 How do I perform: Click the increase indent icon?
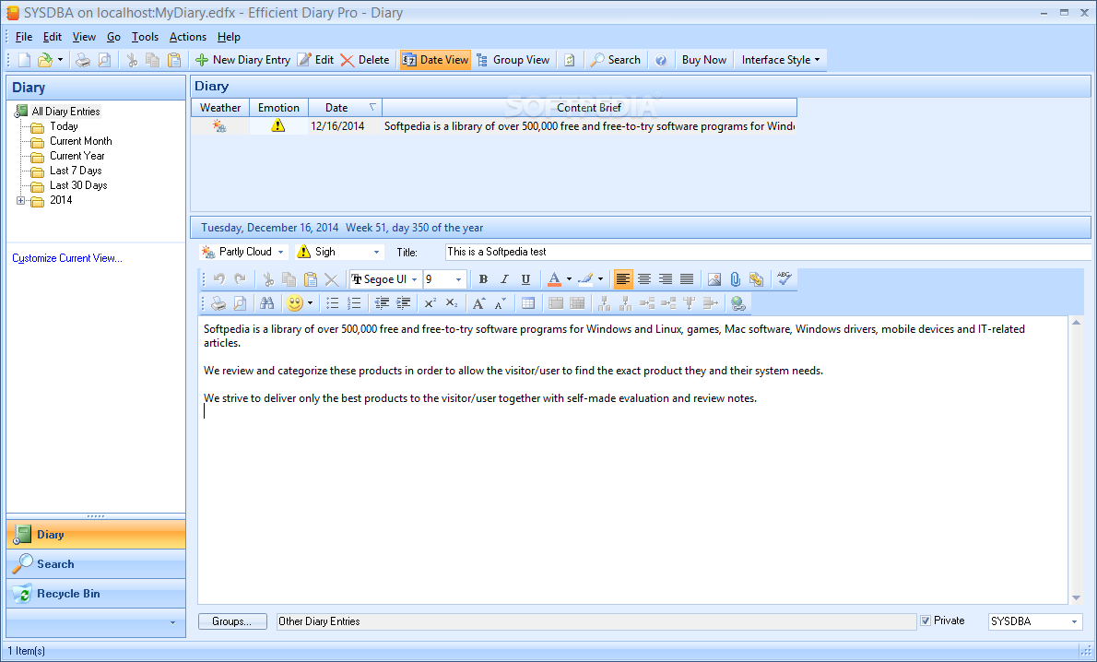click(x=404, y=303)
